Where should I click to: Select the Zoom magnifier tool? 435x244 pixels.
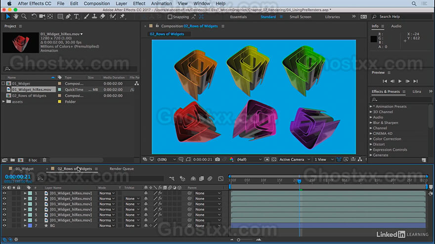pos(24,17)
